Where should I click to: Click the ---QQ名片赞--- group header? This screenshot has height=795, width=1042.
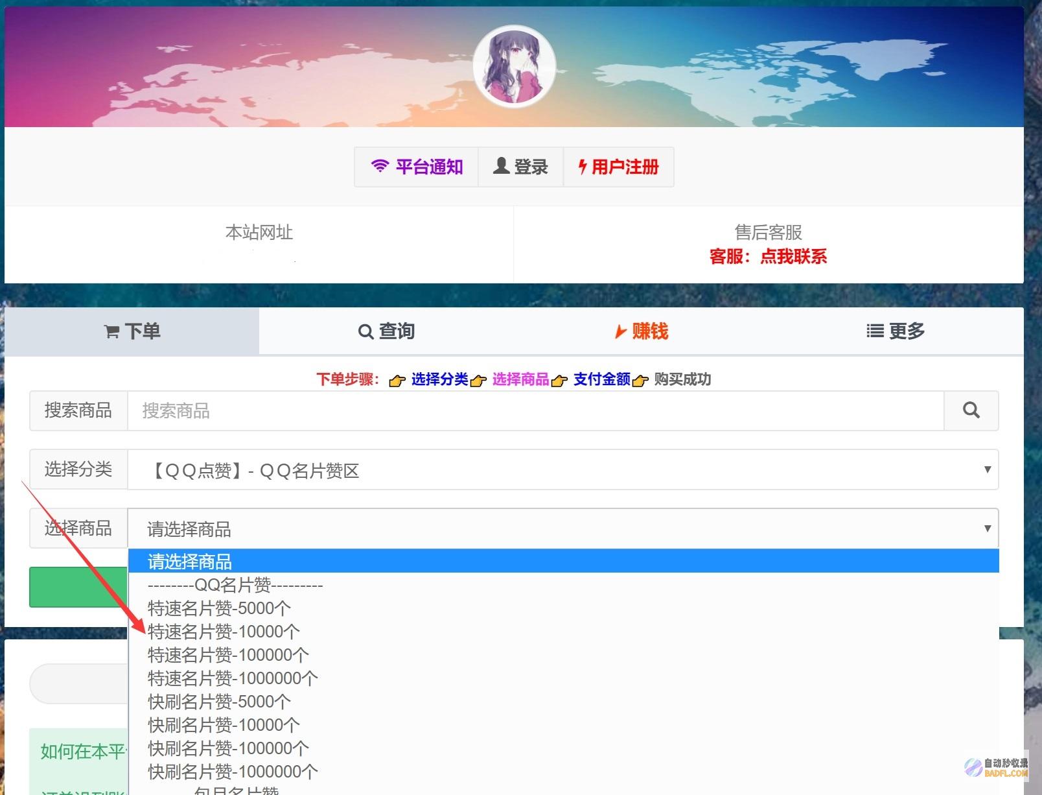(563, 585)
